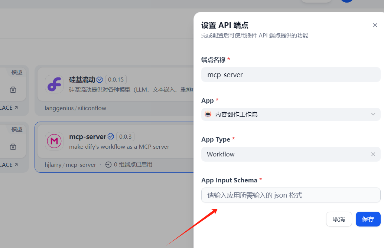This screenshot has height=248, width=384.
Task: Focus the App Input Schema json field
Action: tap(291, 195)
